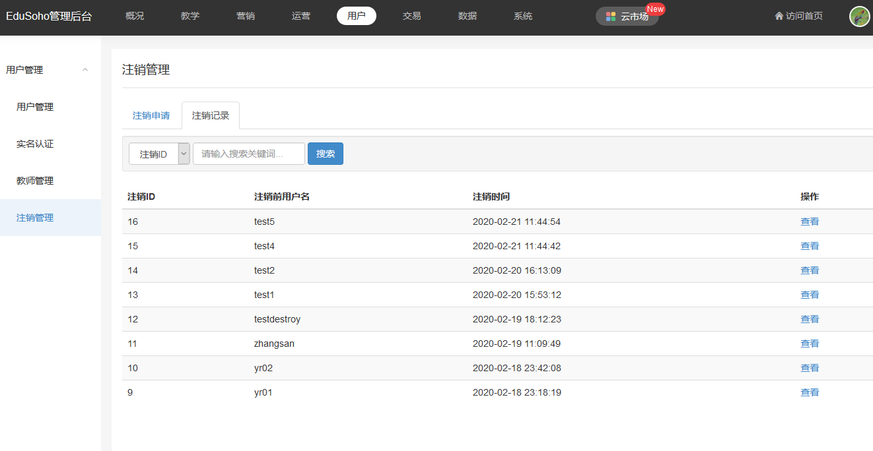Open the 云市场 colorful grid icon
Image resolution: width=873 pixels, height=451 pixels.
point(611,16)
